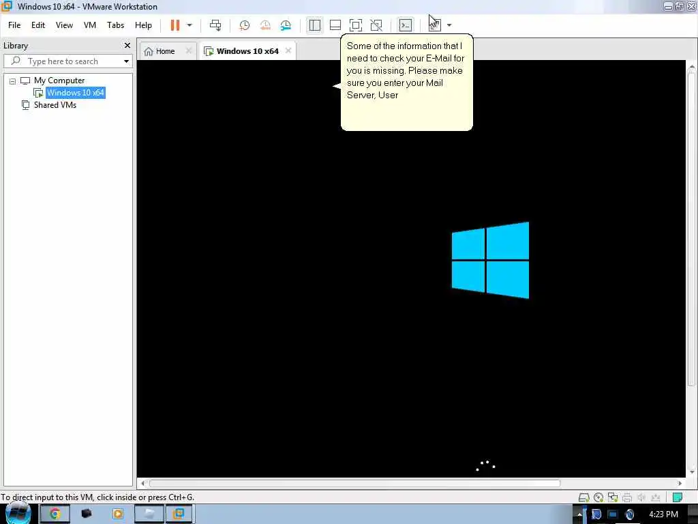Open the File menu
This screenshot has height=524, width=698.
click(14, 25)
